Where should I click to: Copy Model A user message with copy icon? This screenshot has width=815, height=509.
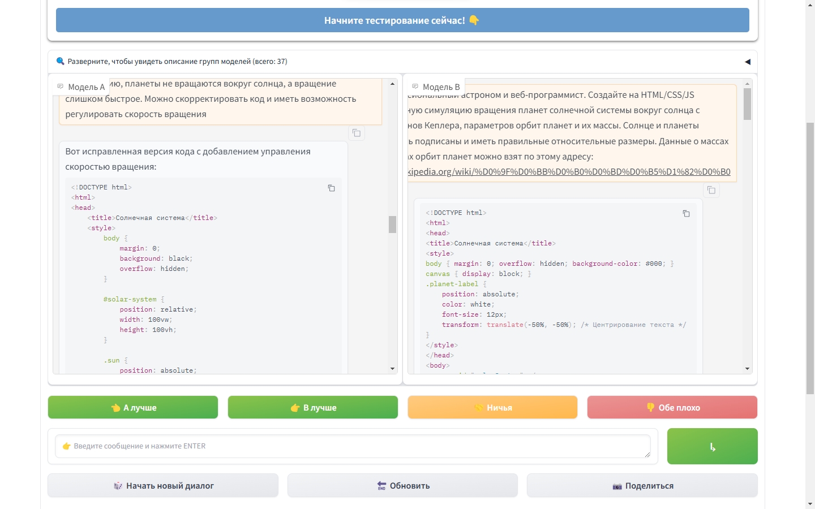357,133
